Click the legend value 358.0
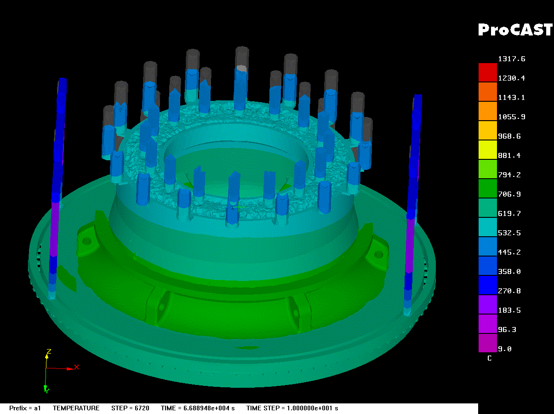The width and height of the screenshot is (554, 414). coord(509,272)
